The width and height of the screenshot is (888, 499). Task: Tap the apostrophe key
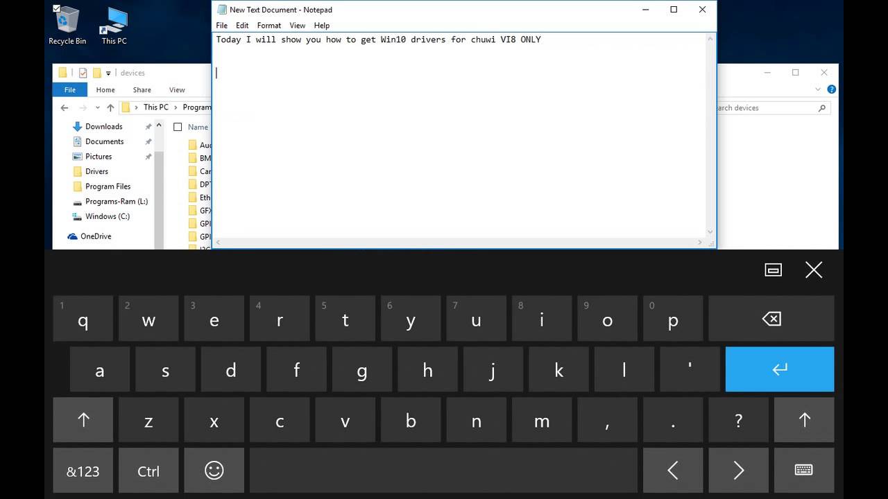pyautogui.click(x=690, y=369)
